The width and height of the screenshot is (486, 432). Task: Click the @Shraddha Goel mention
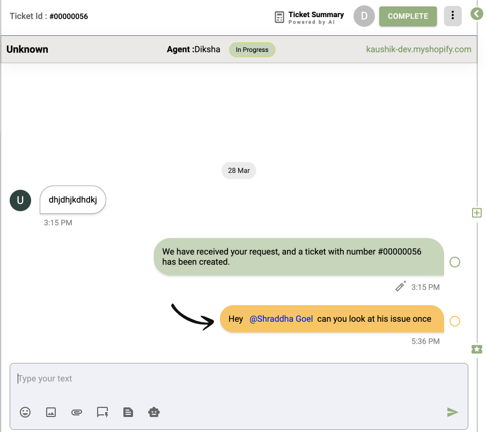coord(281,319)
